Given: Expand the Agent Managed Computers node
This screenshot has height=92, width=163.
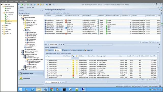Looking at the screenshot, I should 21,51.
